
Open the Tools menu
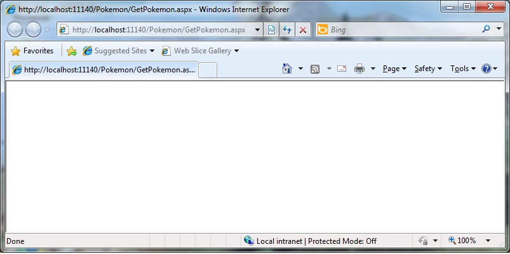(x=463, y=69)
